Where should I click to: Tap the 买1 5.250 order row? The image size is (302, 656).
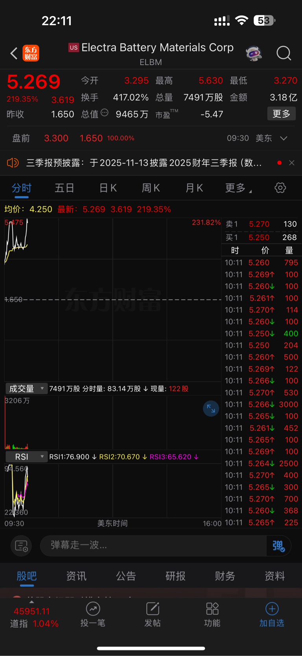(261, 238)
